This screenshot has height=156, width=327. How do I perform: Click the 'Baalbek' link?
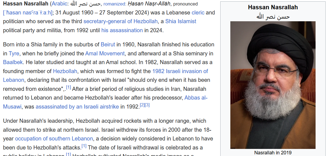tap(13, 62)
